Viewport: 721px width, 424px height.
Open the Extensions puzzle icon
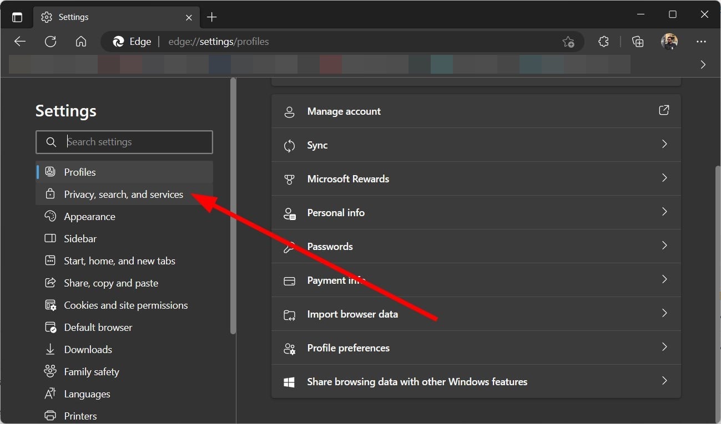(604, 42)
